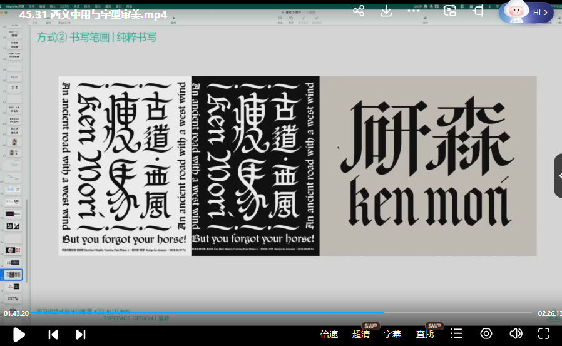Skip to the previous video
This screenshot has height=346, width=562.
click(53, 334)
